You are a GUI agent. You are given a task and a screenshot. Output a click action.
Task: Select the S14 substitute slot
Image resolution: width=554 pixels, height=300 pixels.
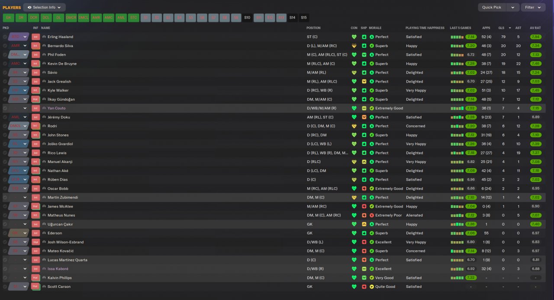point(292,18)
